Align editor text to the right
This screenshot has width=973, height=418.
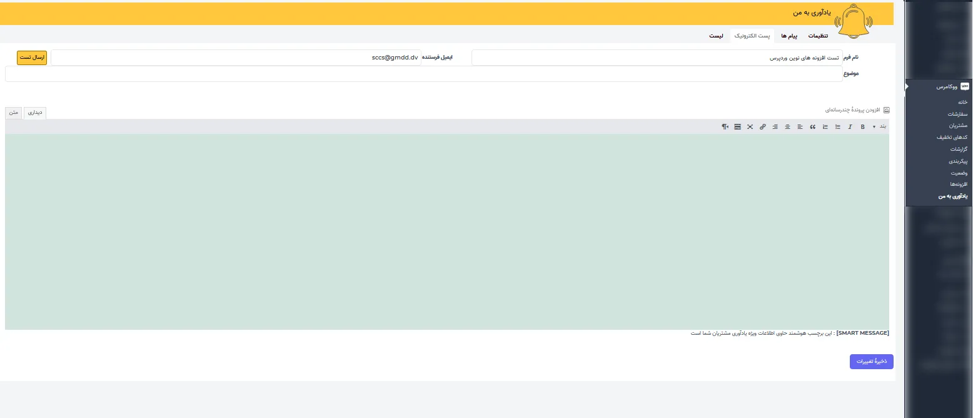[x=775, y=127]
